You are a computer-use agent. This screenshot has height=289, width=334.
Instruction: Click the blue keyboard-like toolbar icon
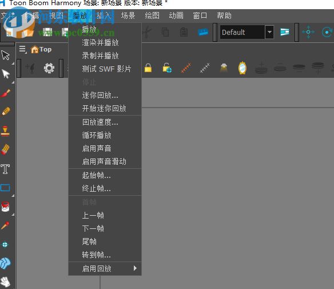[203, 32]
